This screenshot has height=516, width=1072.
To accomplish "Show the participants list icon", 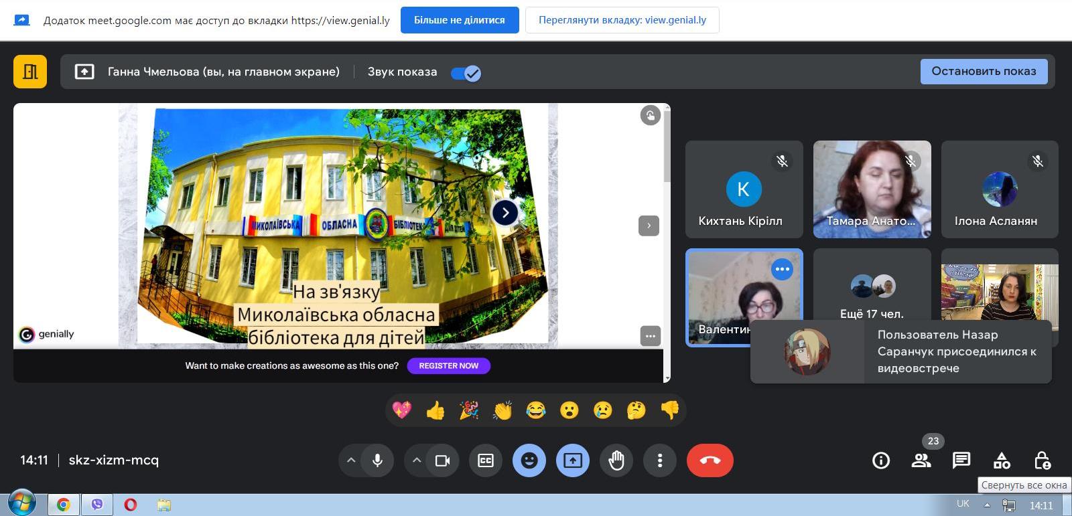I will click(921, 460).
